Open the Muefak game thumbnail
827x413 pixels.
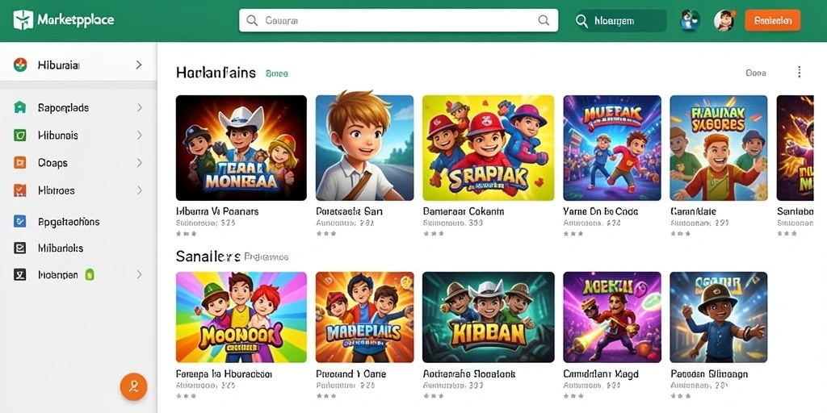612,148
